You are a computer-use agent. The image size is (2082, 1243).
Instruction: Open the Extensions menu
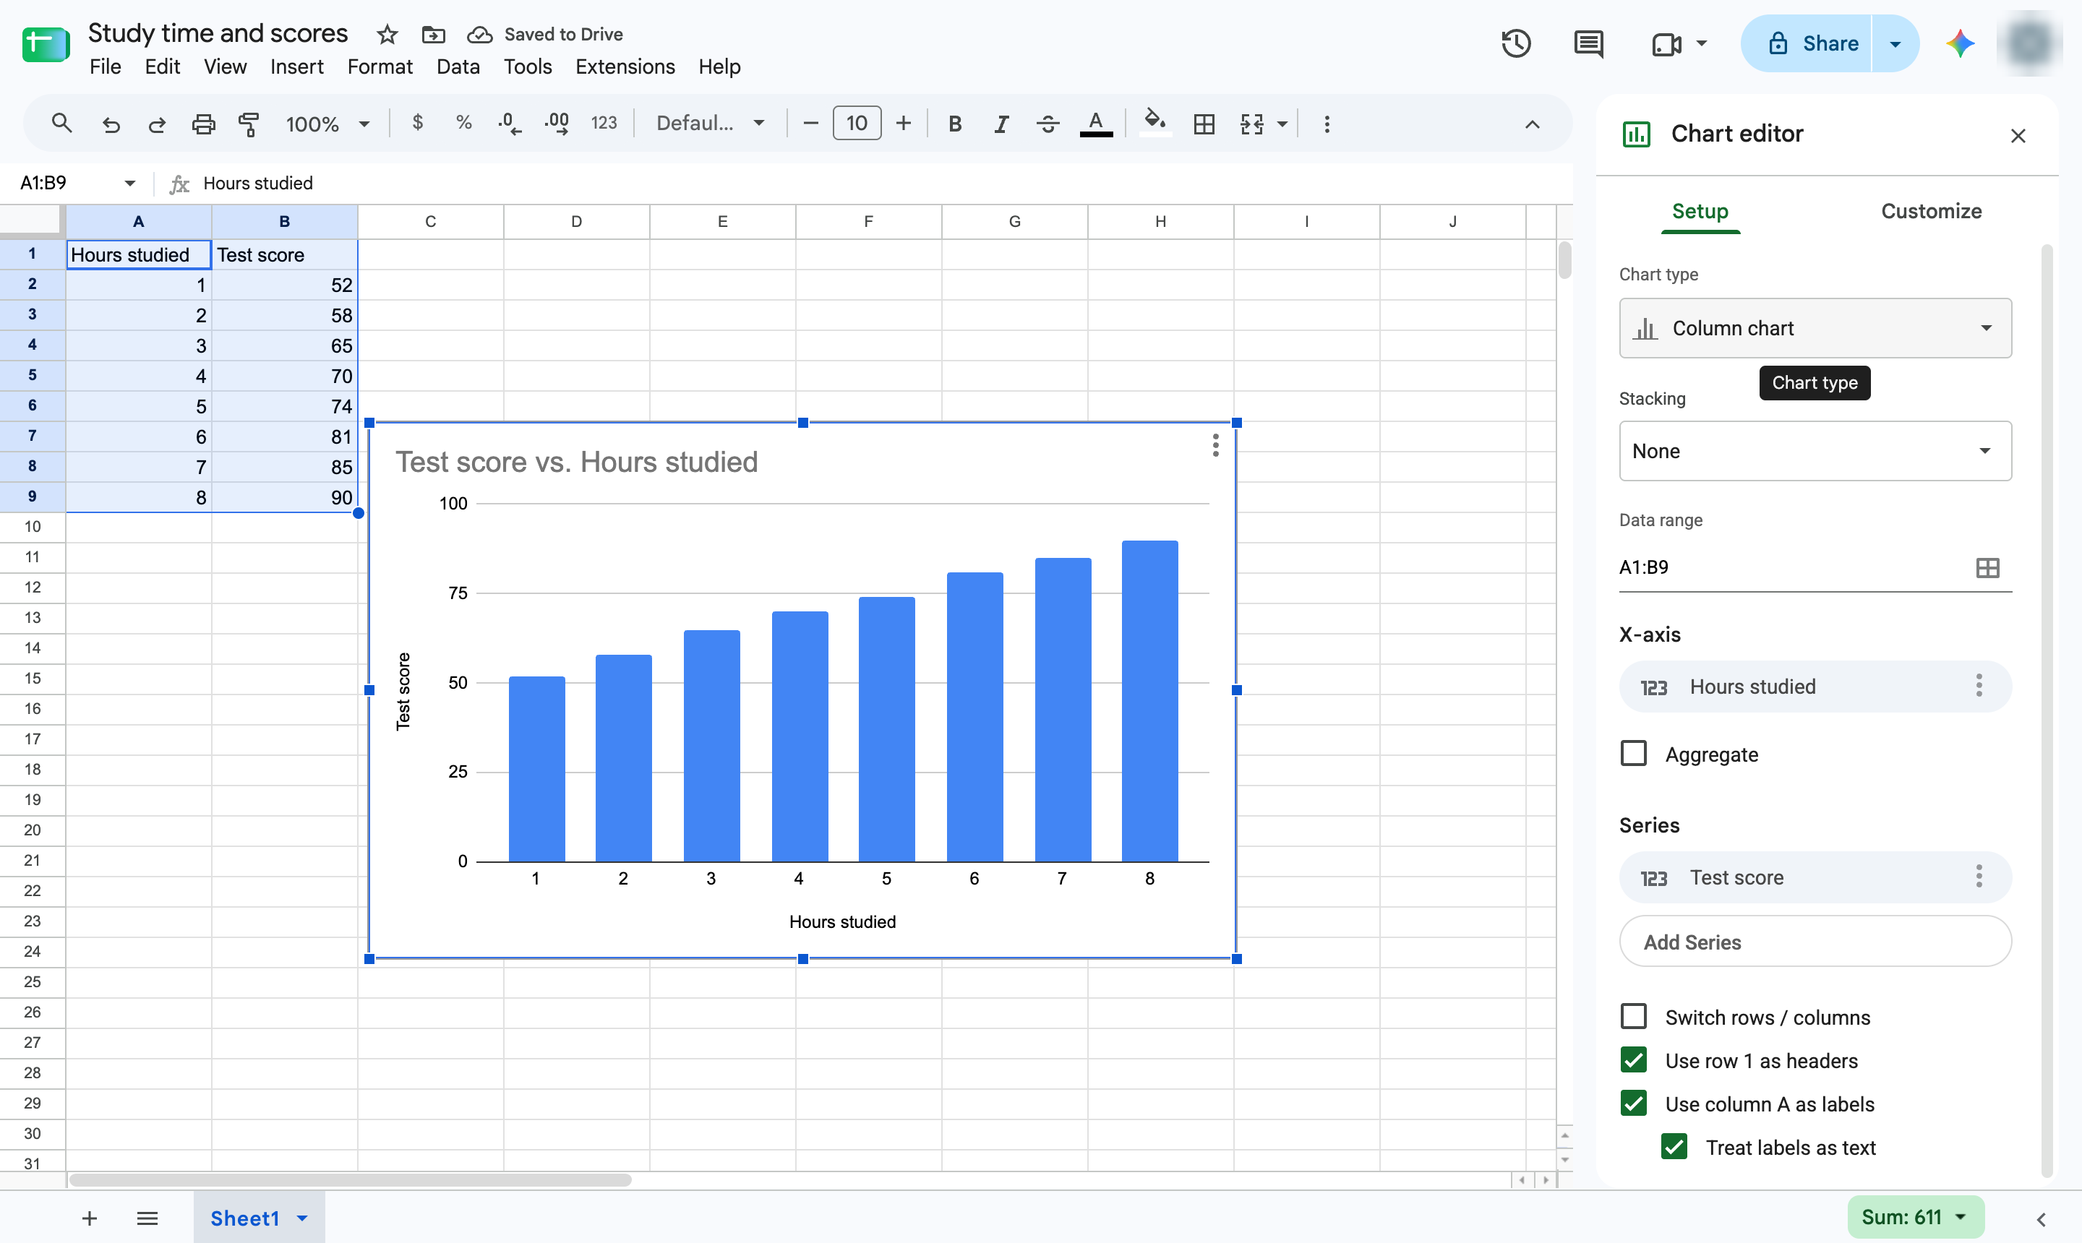[x=625, y=67]
